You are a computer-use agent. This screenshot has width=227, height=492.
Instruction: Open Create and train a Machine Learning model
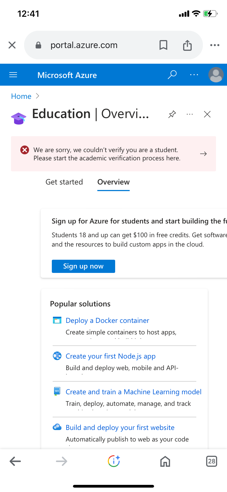pyautogui.click(x=134, y=392)
